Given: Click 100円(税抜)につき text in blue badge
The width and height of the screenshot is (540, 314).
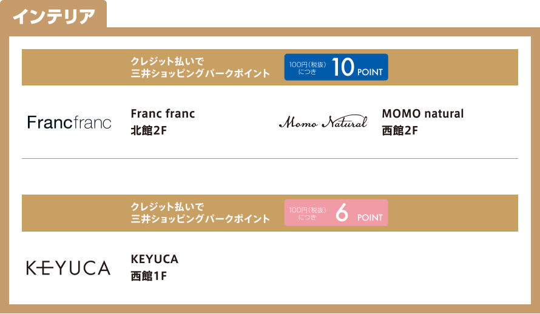Looking at the screenshot, I should 307,68.
